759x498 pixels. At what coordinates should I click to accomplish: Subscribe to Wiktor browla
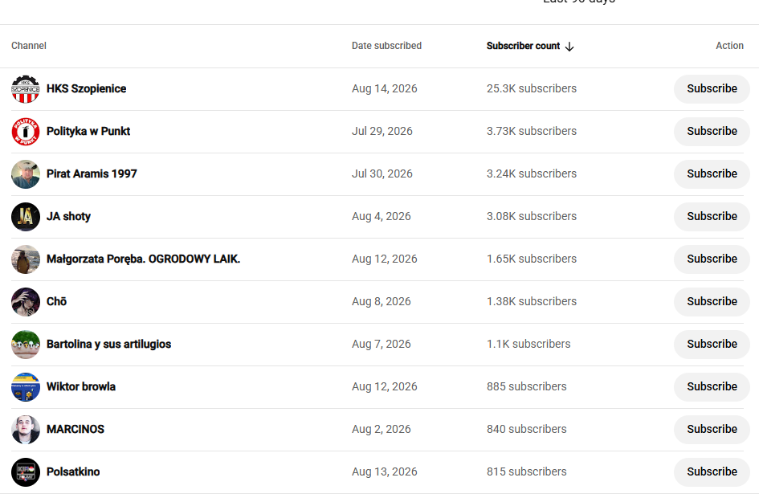712,387
